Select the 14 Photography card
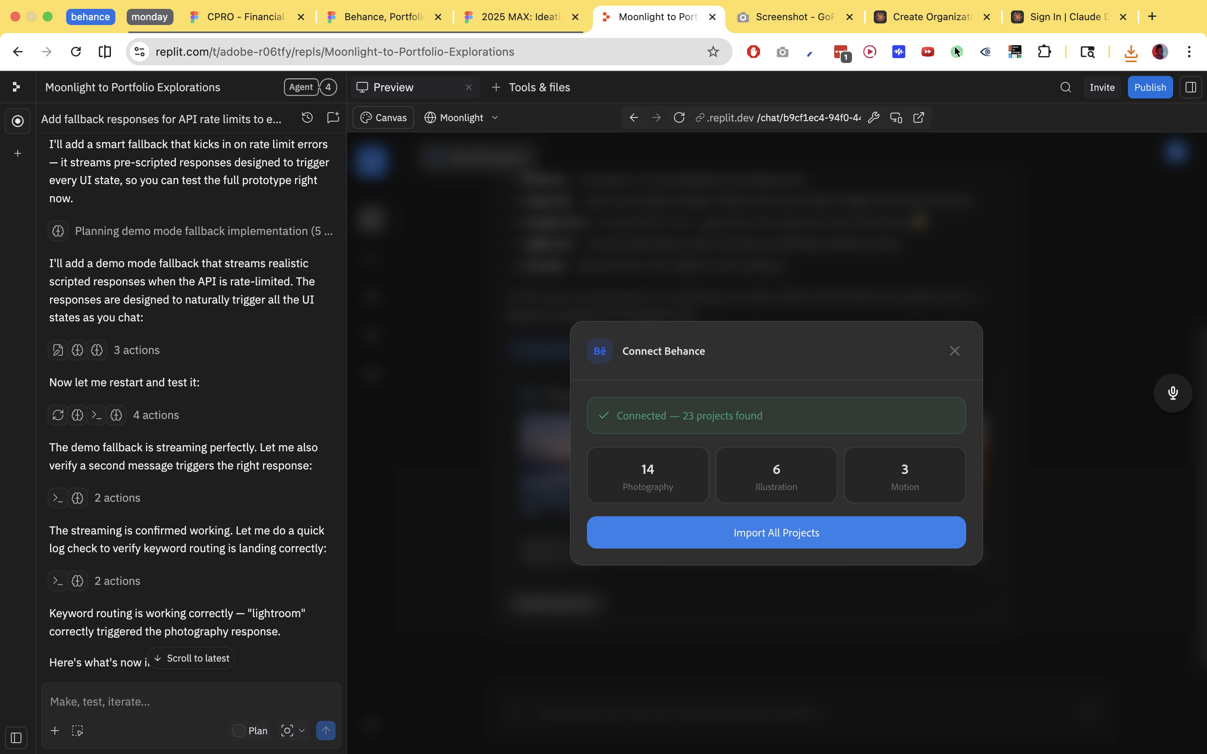 coord(647,475)
